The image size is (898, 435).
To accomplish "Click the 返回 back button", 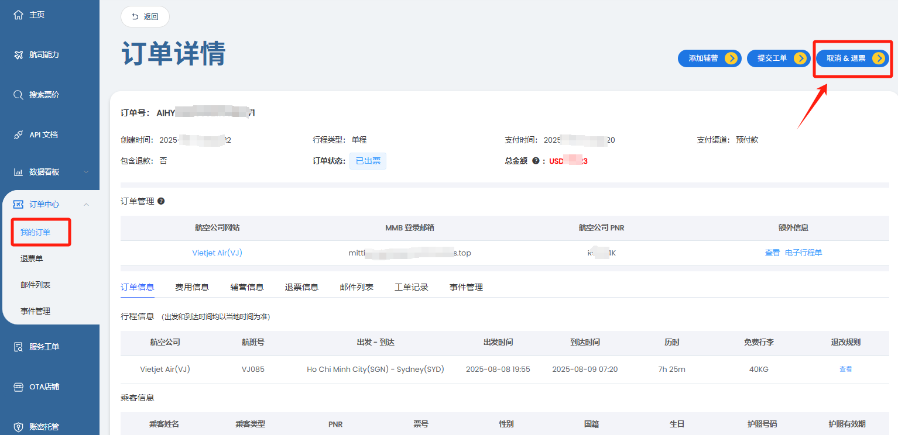I will click(145, 17).
